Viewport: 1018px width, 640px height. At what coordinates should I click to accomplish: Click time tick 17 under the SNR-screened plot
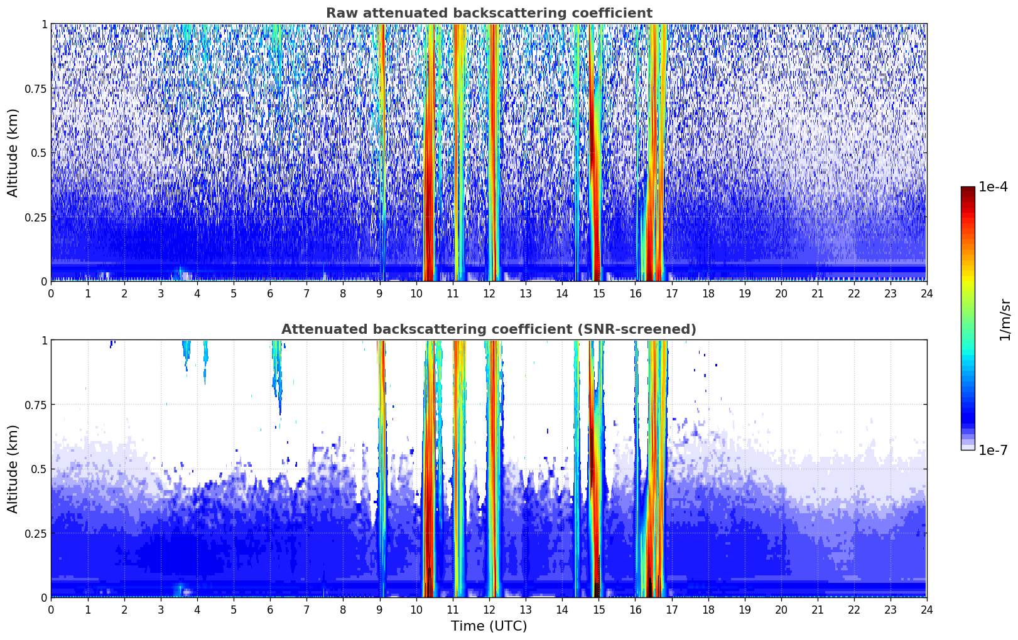click(671, 609)
